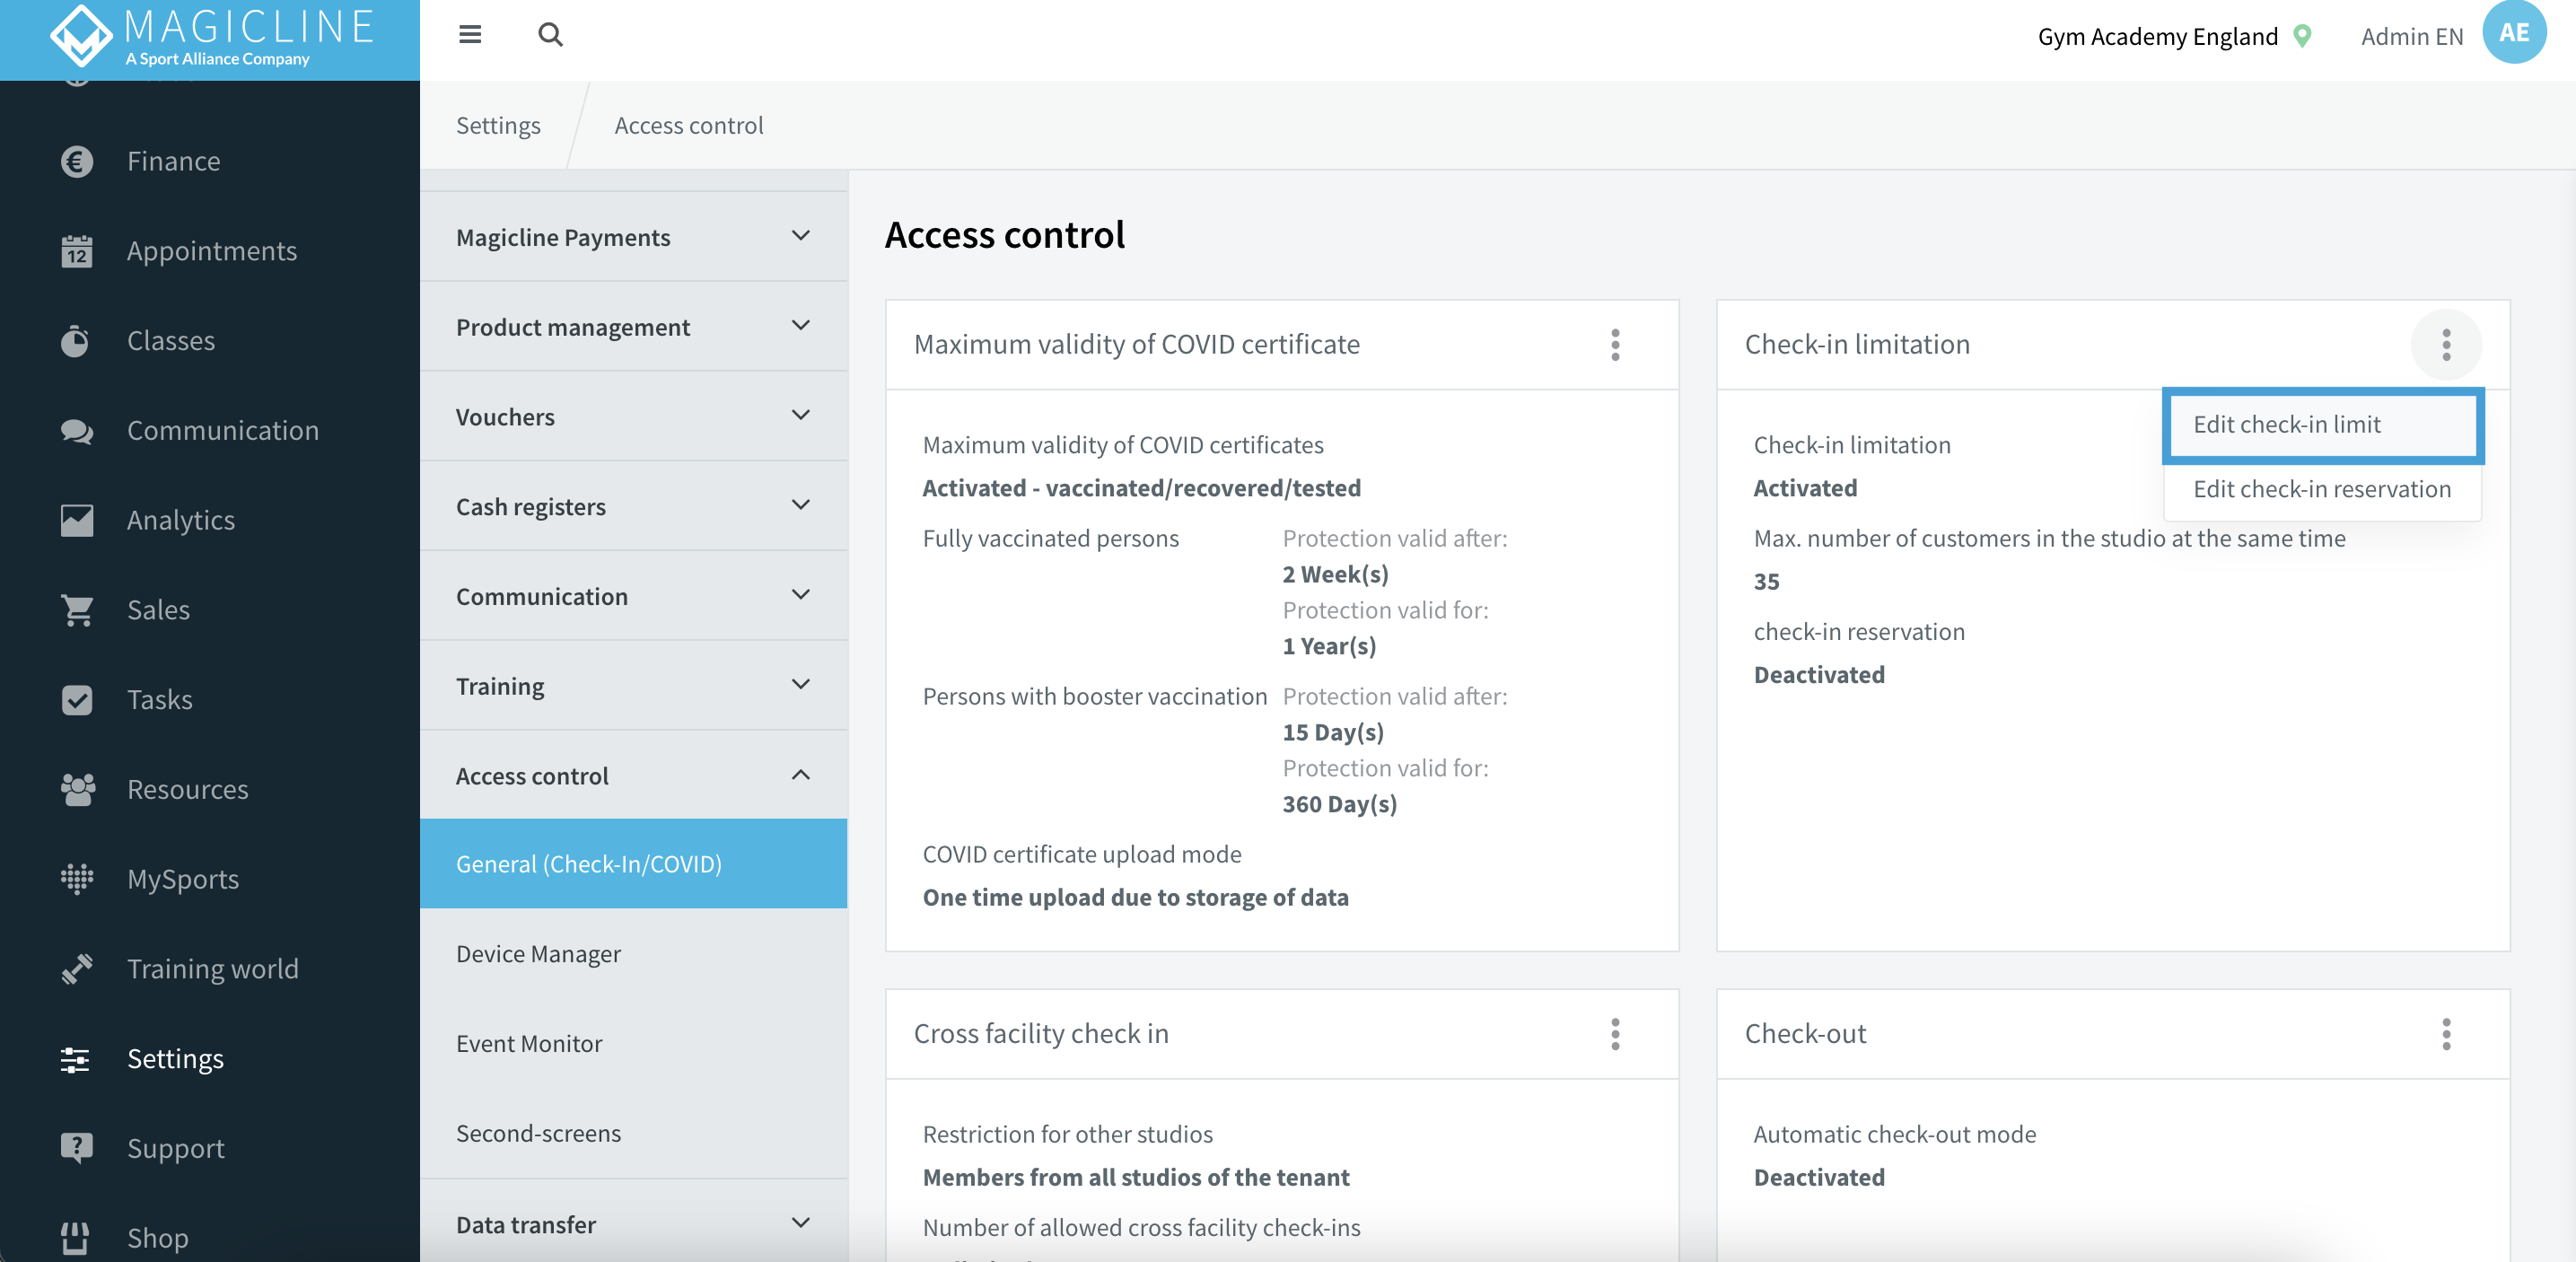Click the '35' max customers value
The image size is (2576, 1262).
coord(1766,581)
